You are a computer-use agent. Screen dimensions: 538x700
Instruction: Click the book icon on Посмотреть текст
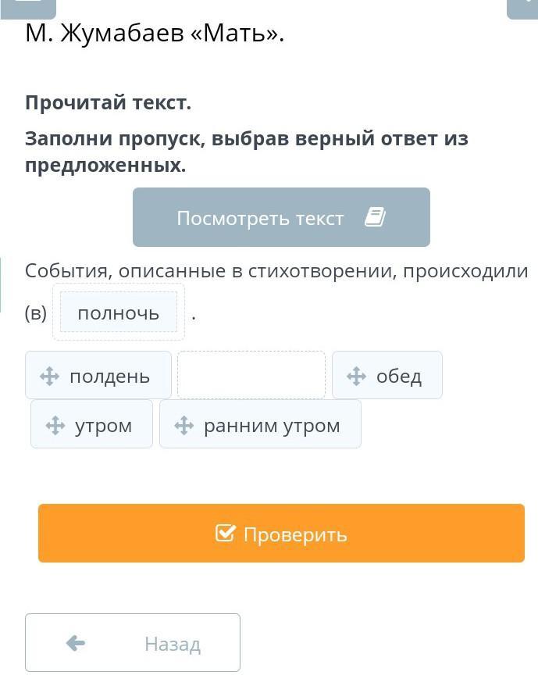pos(375,217)
